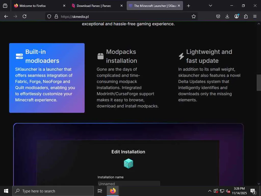Click the security alert tray icon
This screenshot has width=261, height=196.
point(216,191)
